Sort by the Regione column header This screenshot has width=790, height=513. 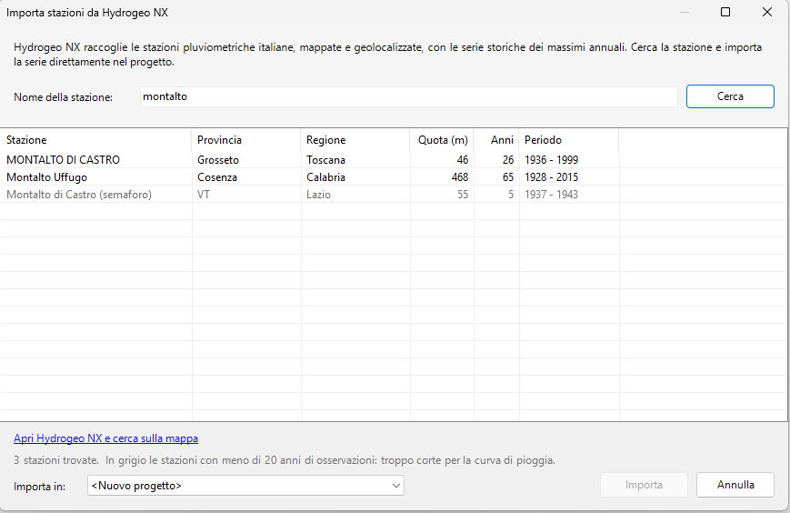(x=355, y=140)
